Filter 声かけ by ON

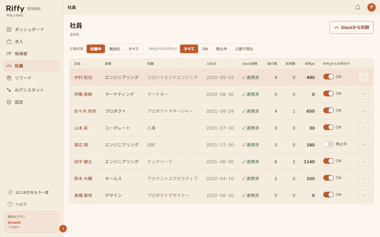click(x=205, y=49)
